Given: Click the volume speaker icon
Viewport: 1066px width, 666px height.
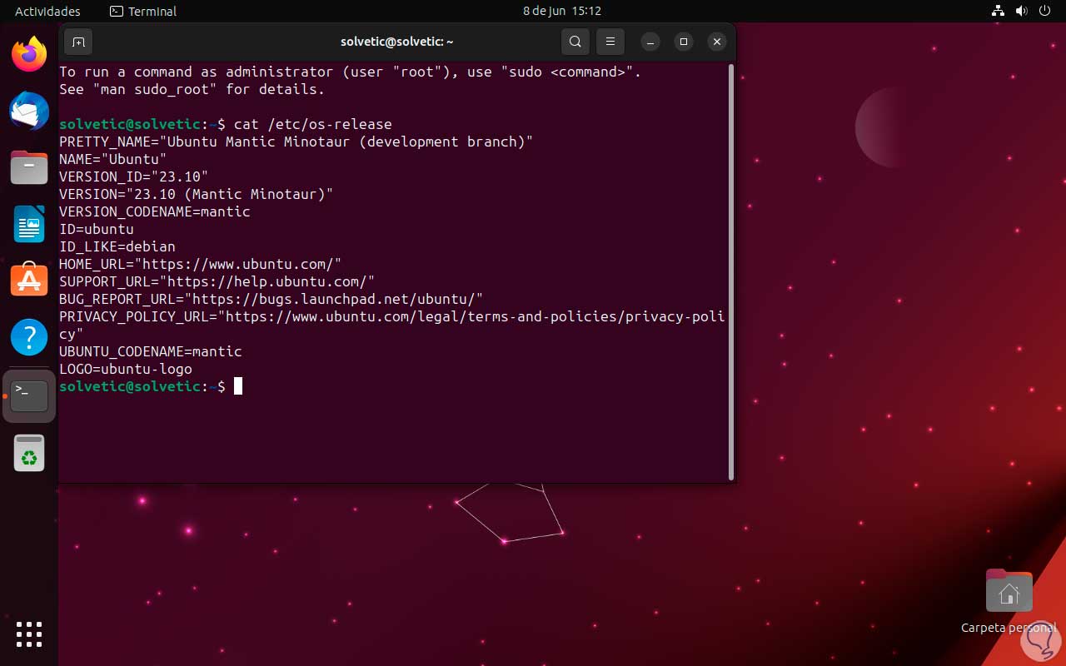Looking at the screenshot, I should point(1022,12).
